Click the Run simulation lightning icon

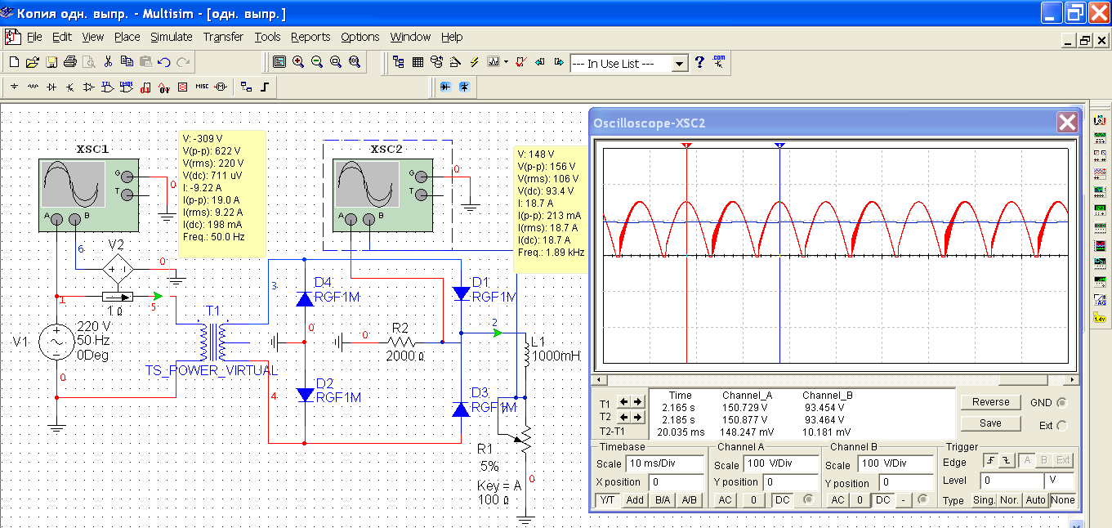point(475,62)
